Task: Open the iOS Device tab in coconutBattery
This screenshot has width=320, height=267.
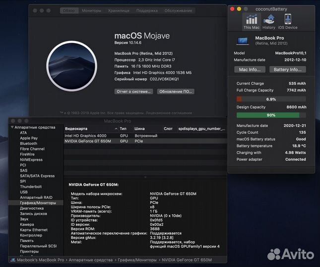Action: click(288, 22)
